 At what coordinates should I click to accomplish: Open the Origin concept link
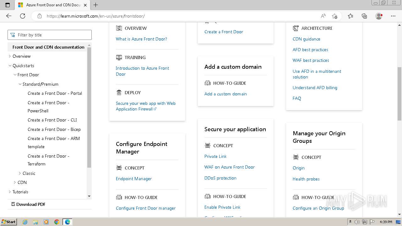point(299,168)
